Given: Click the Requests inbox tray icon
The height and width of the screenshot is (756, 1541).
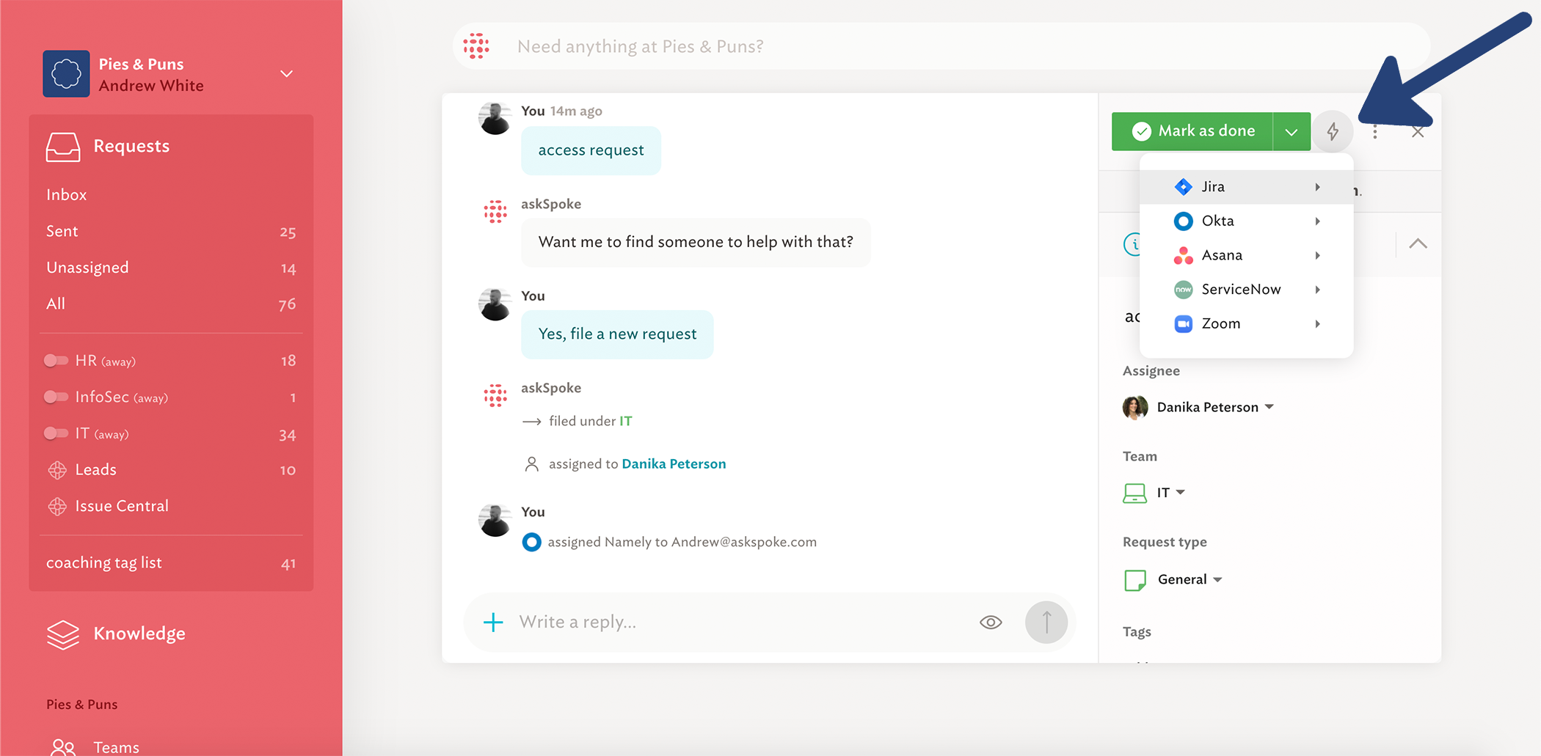Looking at the screenshot, I should click(63, 147).
